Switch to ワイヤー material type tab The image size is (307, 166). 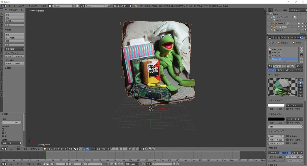click(x=281, y=70)
